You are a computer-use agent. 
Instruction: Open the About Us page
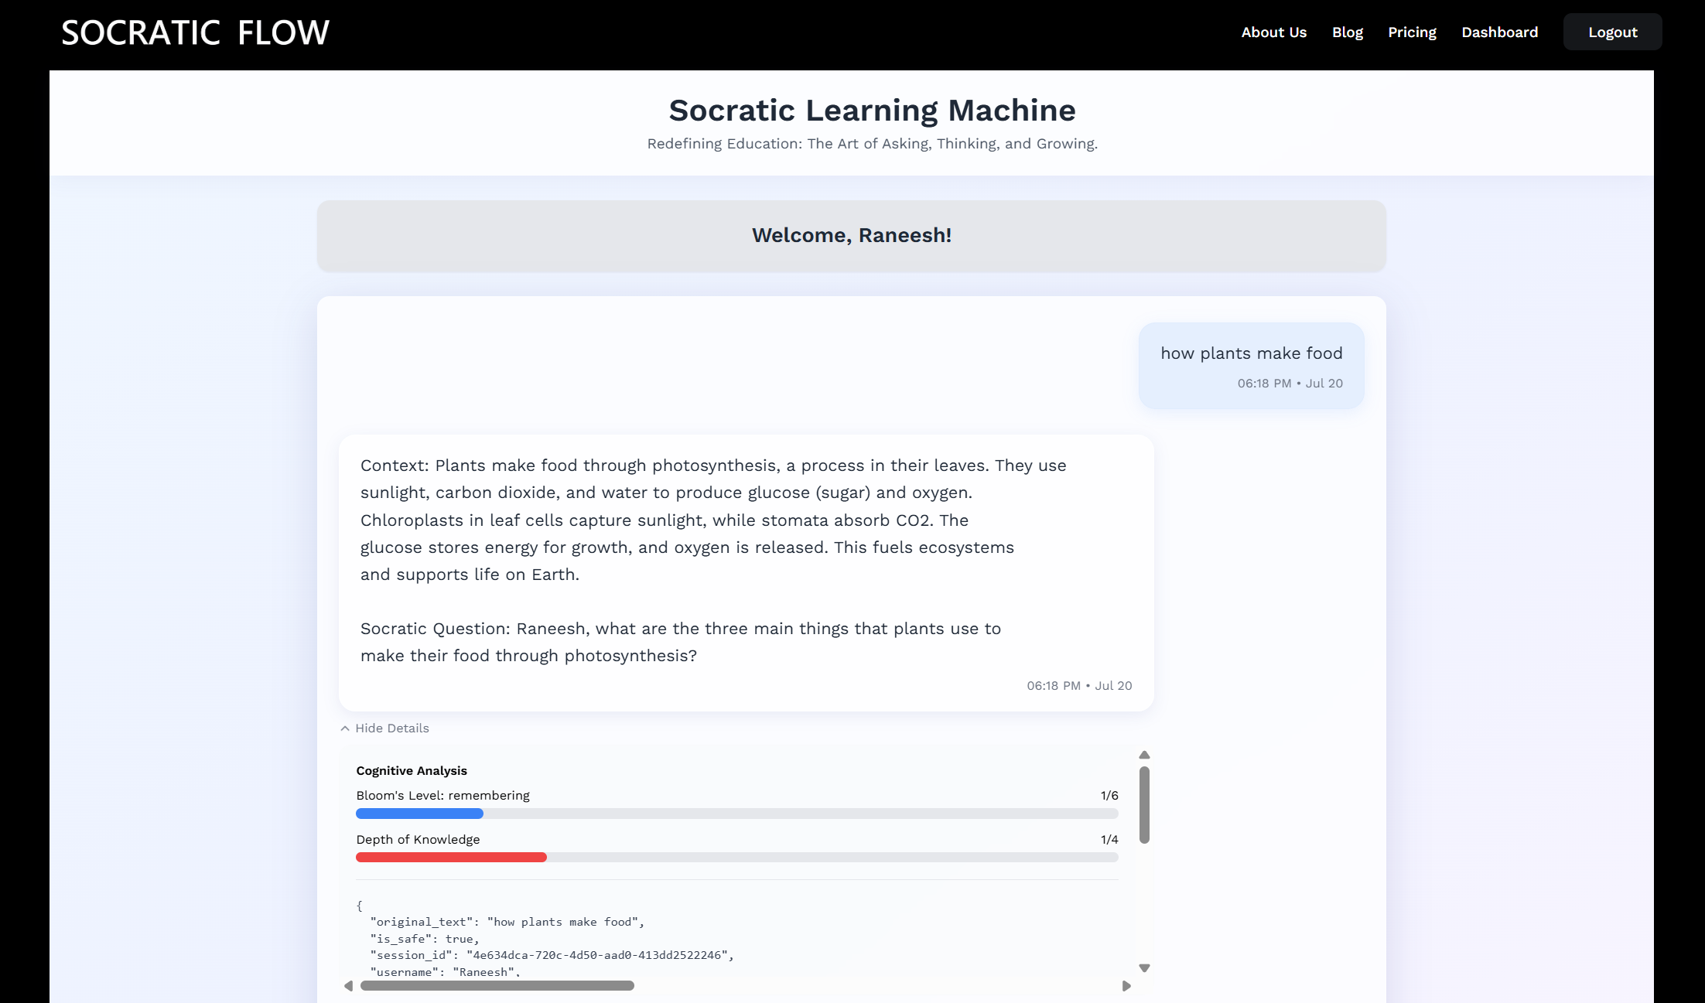[1273, 32]
